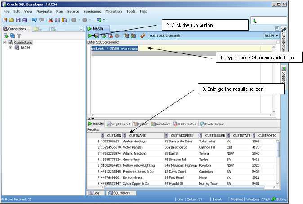Collapse the Connections tree root node
This screenshot has width=303, height=204.
tap(4, 43)
